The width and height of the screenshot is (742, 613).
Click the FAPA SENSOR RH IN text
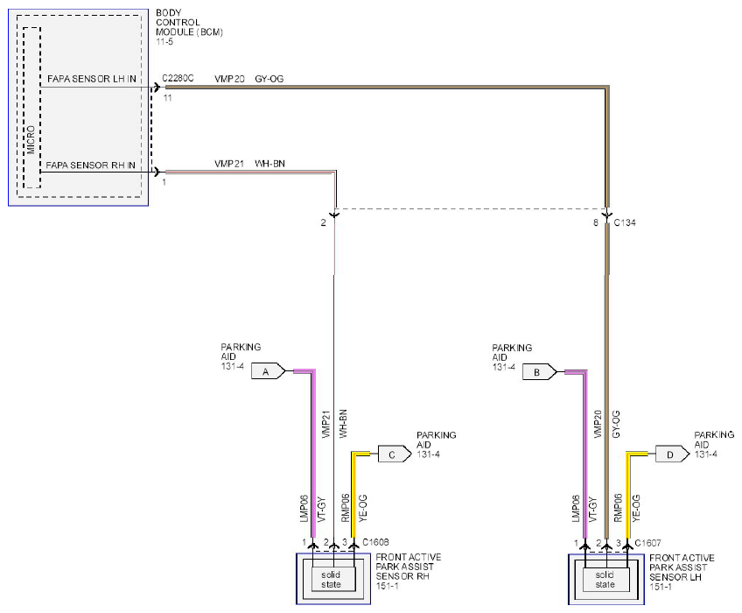point(90,166)
